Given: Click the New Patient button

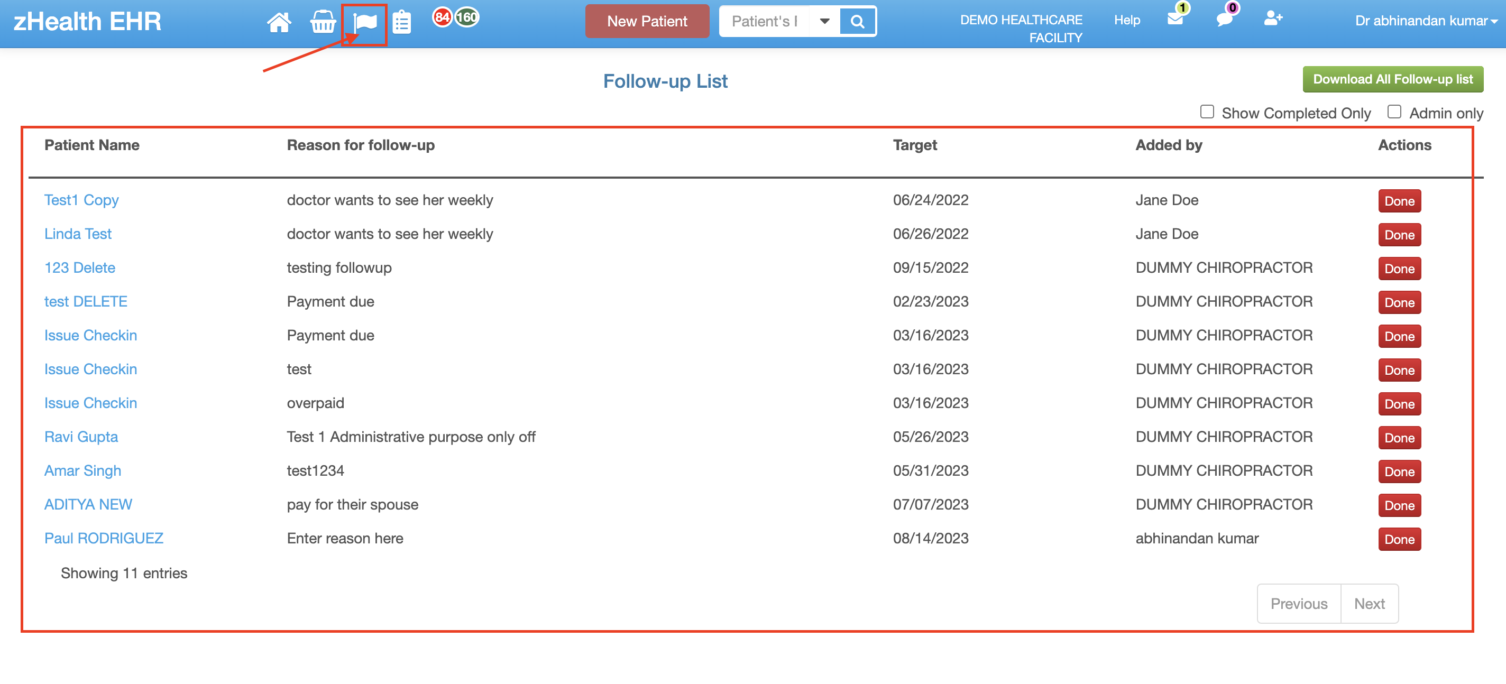Looking at the screenshot, I should (x=647, y=22).
